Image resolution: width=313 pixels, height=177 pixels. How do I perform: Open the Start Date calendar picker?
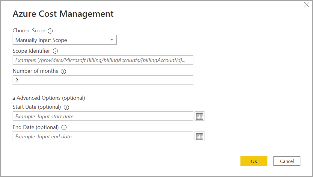(x=199, y=116)
